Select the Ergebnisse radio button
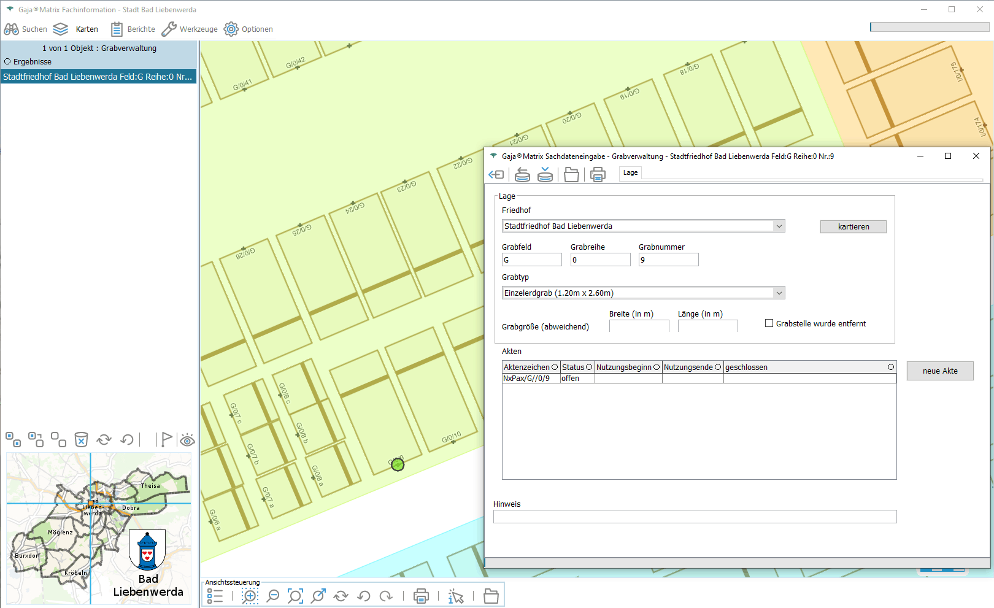Screen dimensions: 994x608 [x=8, y=62]
